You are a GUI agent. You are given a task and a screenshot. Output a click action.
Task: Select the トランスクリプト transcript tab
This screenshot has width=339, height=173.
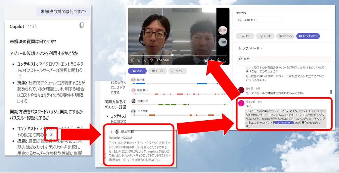pyautogui.click(x=308, y=36)
